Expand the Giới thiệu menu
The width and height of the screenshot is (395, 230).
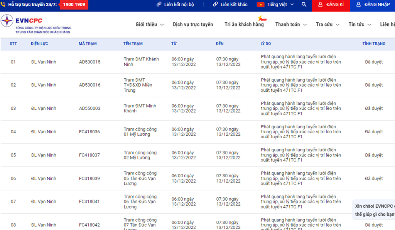[149, 25]
